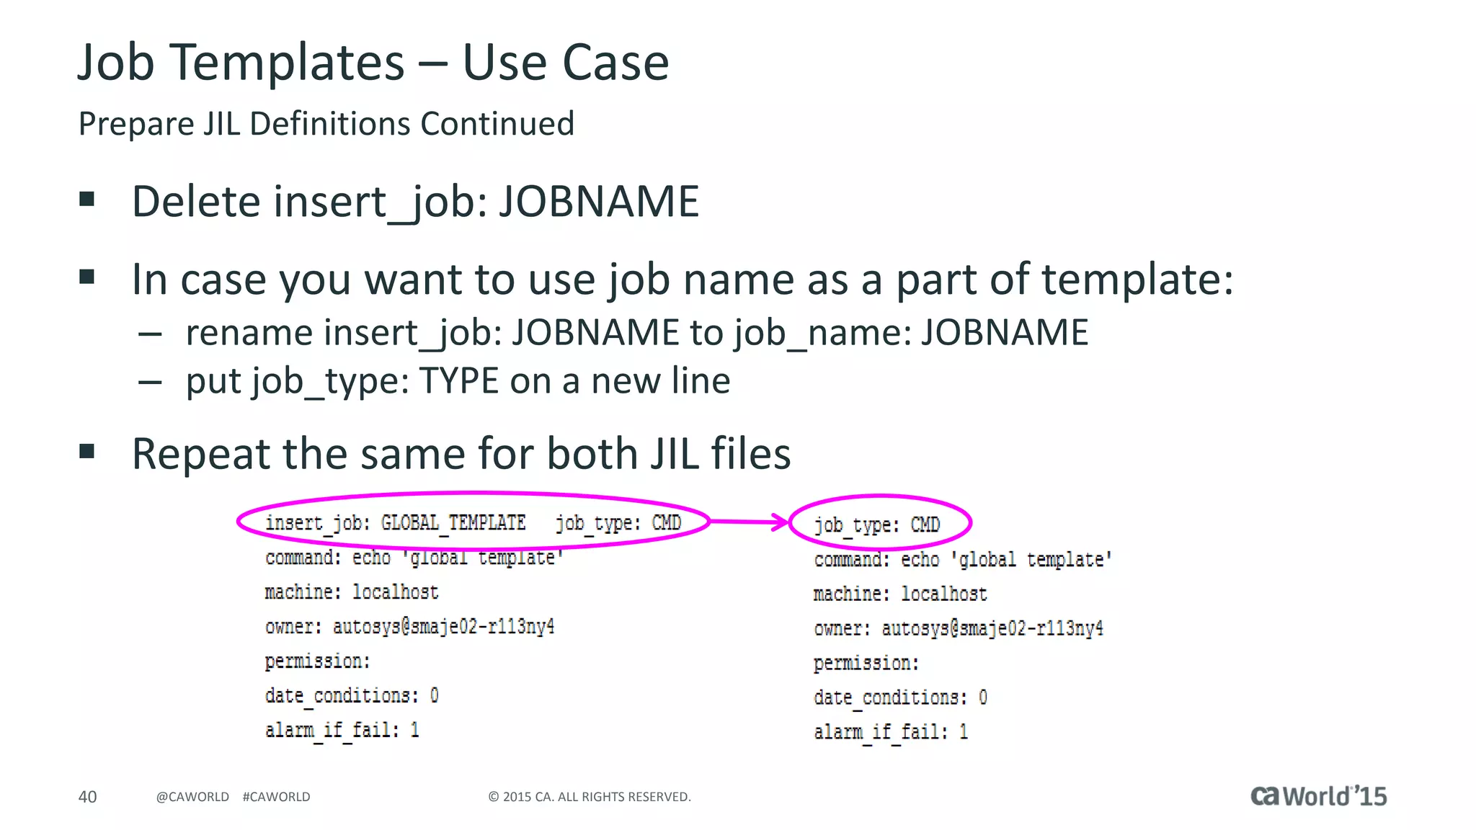Click the CA World '15 logo
The image size is (1476, 830).
pos(1318,796)
